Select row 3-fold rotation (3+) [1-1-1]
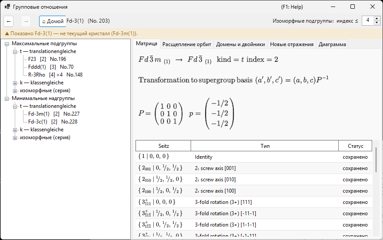Image resolution: width=383 pixels, height=240 pixels. click(254, 225)
